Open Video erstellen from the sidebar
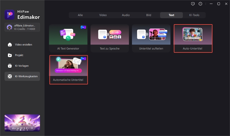The width and height of the screenshot is (230, 136). (x=22, y=45)
